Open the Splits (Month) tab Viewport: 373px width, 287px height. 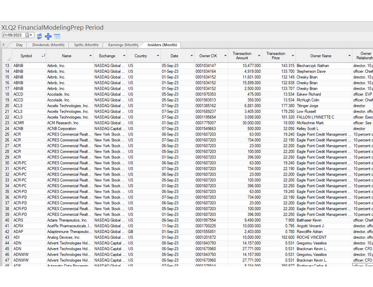tap(86, 45)
